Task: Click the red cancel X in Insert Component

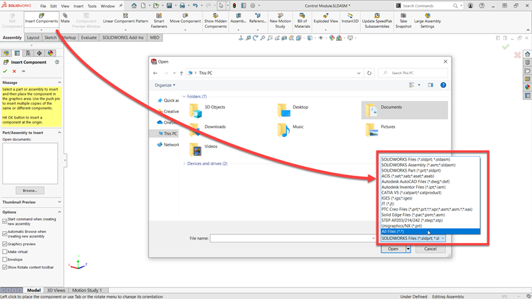Action: point(14,71)
